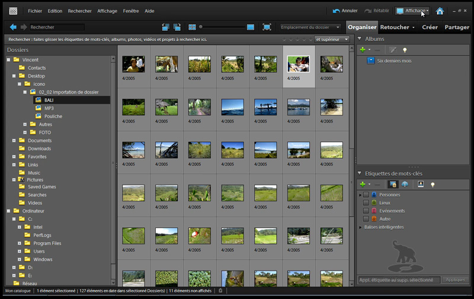The image size is (474, 299).
Task: Expand the FOTO folder node
Action: click(x=25, y=132)
